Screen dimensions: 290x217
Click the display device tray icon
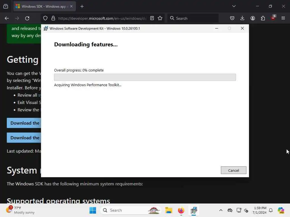239,210
